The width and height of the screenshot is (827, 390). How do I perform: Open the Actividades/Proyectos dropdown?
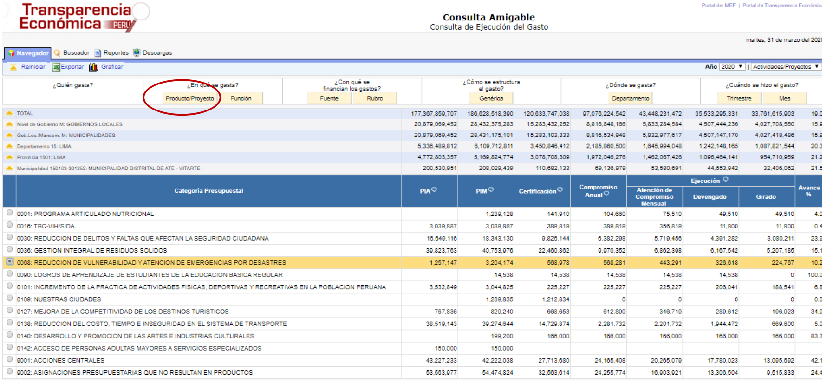click(786, 67)
